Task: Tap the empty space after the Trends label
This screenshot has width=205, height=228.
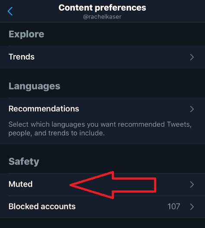Action: [112, 57]
